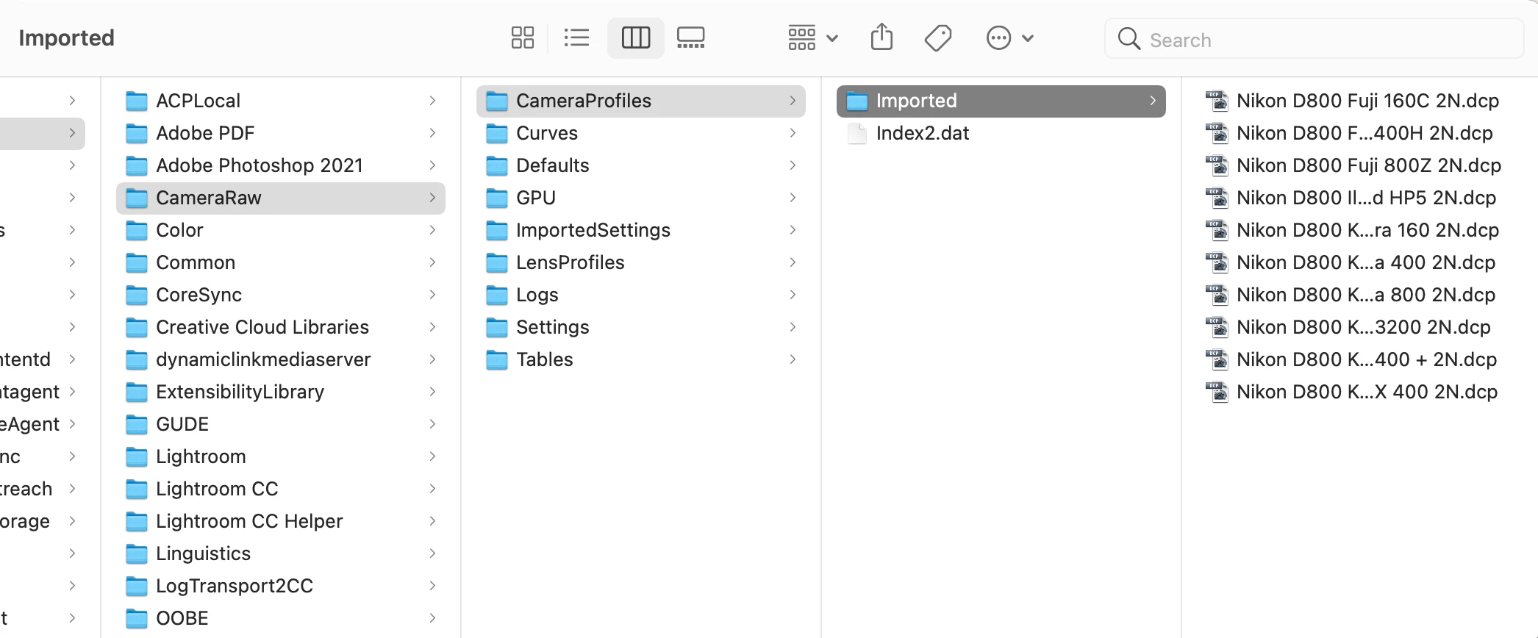The image size is (1538, 638).
Task: Switch to icon view in the toolbar
Action: click(x=522, y=37)
